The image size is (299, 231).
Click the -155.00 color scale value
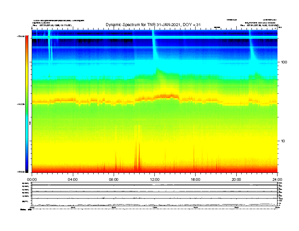coord(21,172)
